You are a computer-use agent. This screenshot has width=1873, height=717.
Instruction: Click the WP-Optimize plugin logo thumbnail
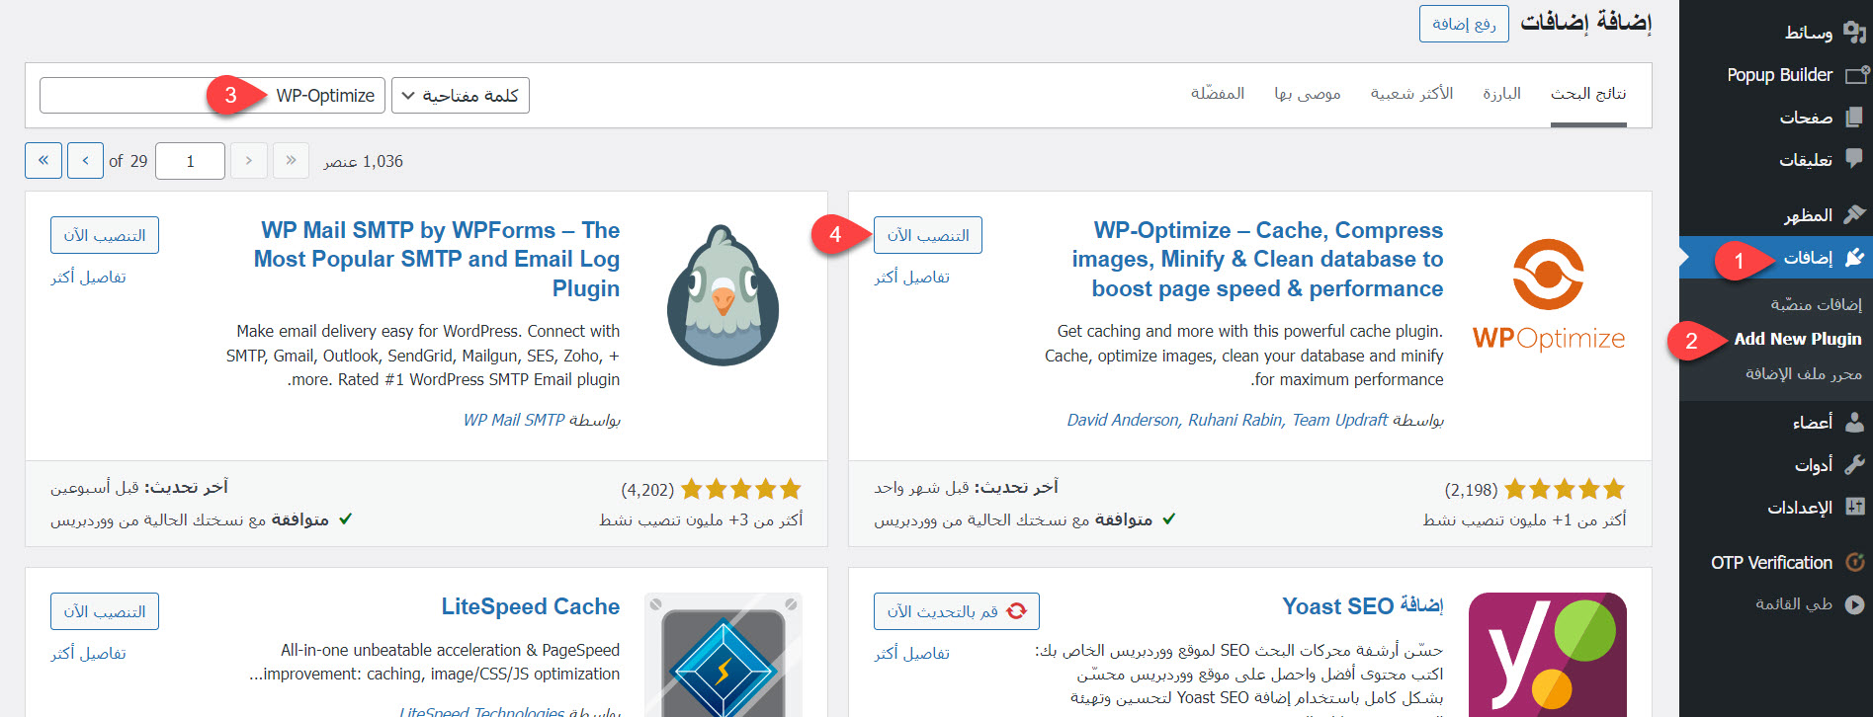1548,296
